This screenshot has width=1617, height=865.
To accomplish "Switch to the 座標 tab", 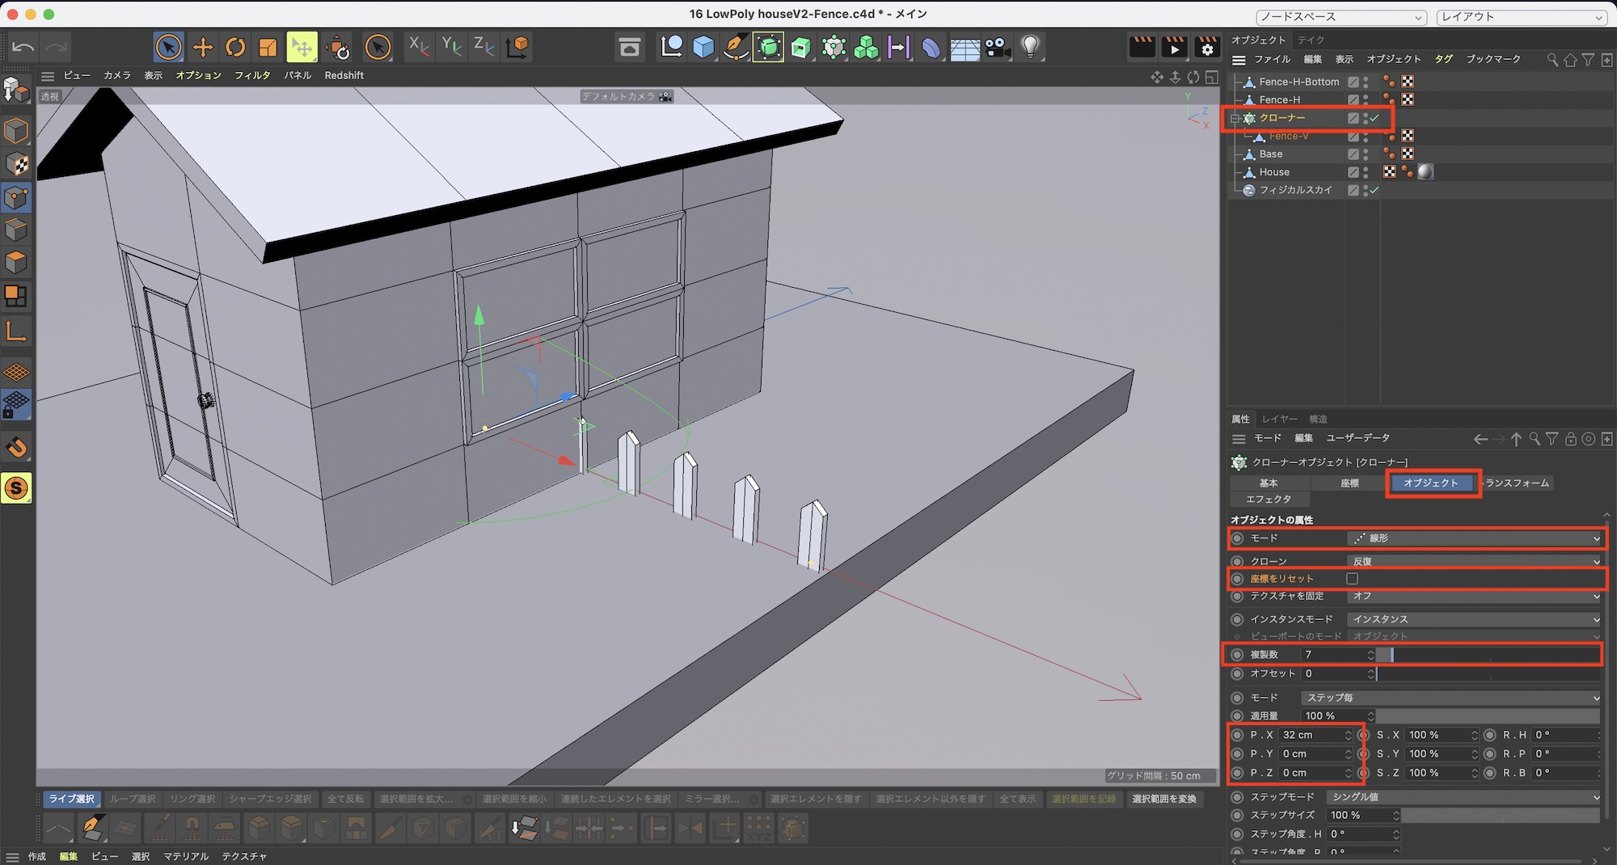I will click(1349, 483).
